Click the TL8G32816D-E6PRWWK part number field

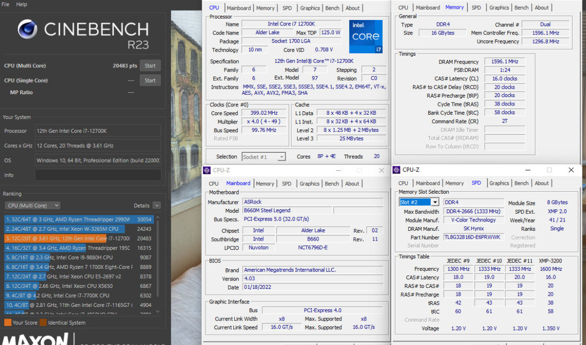pos(474,237)
